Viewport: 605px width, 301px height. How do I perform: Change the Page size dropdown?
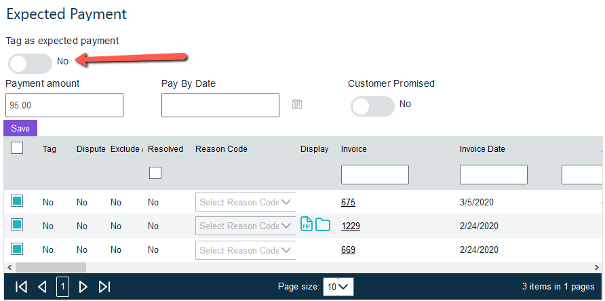point(338,287)
